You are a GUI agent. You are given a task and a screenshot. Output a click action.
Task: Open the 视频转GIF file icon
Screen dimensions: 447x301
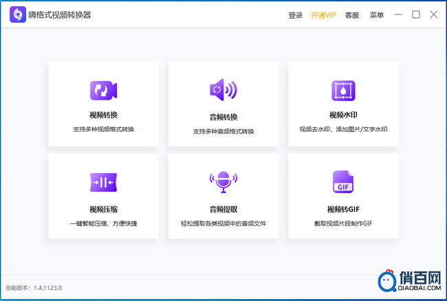343,181
